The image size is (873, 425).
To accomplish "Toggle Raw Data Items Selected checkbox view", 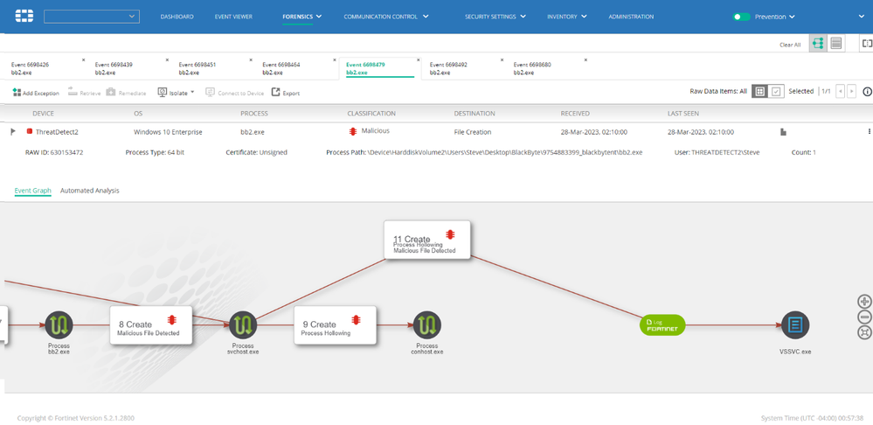I will tap(776, 91).
